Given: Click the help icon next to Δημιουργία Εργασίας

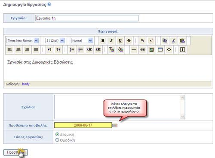Looking at the screenshot, I should pyautogui.click(x=49, y=4).
